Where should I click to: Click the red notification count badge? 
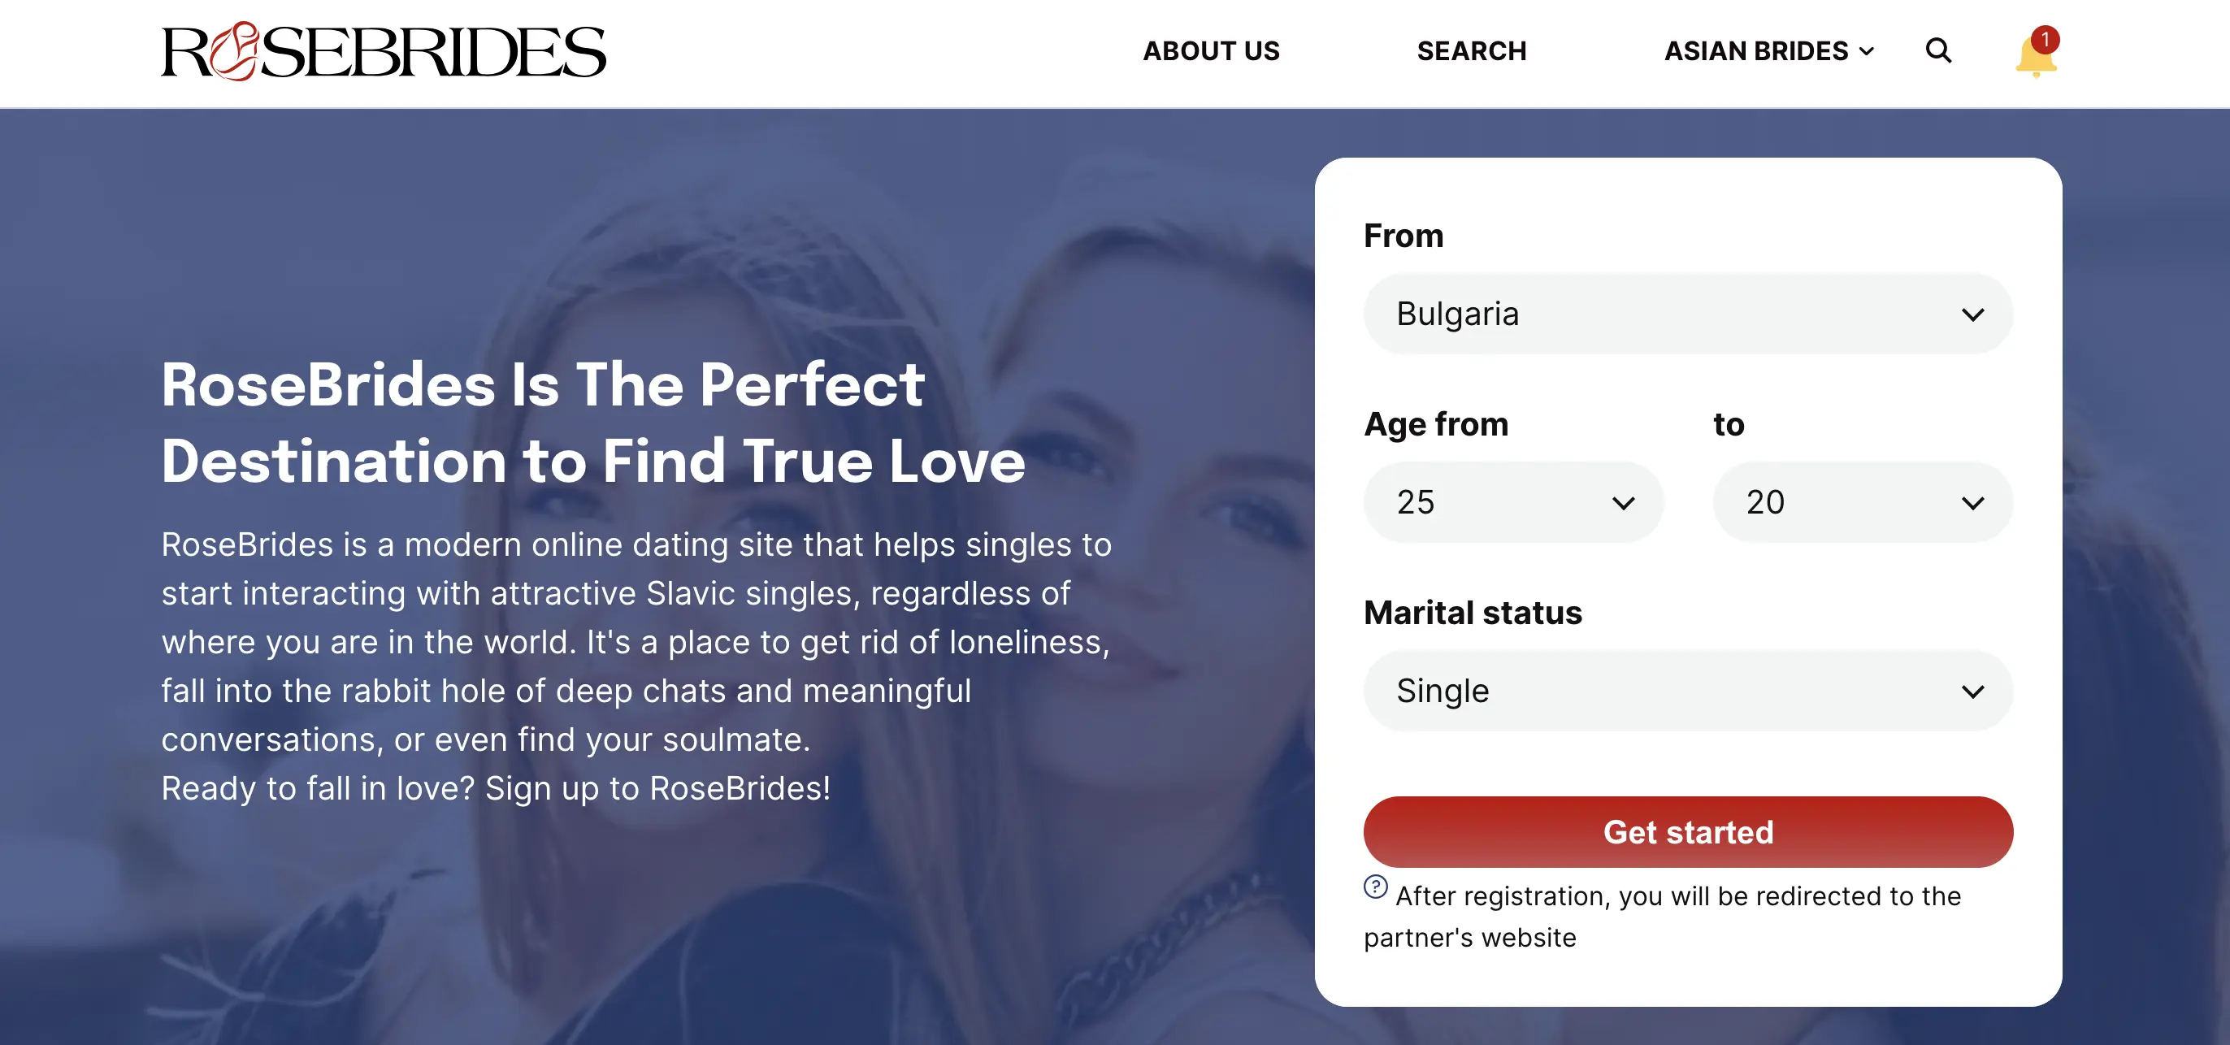(2045, 40)
